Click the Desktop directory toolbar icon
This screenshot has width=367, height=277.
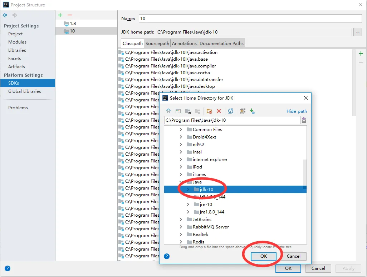coord(178,111)
